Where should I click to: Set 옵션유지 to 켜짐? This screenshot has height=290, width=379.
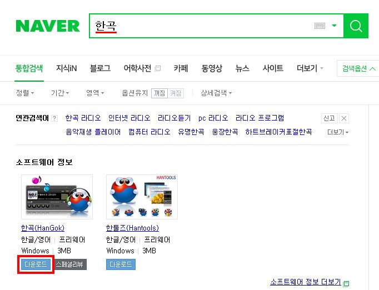176,93
